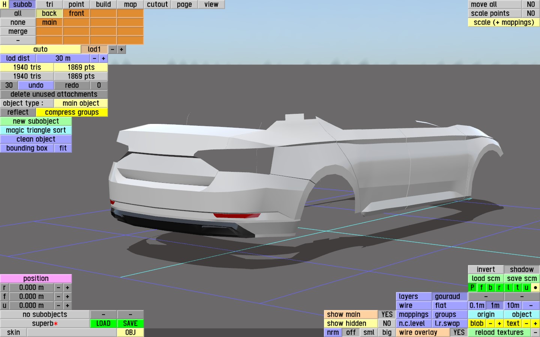Click compress groups button
This screenshot has height=337, width=540.
tap(72, 112)
